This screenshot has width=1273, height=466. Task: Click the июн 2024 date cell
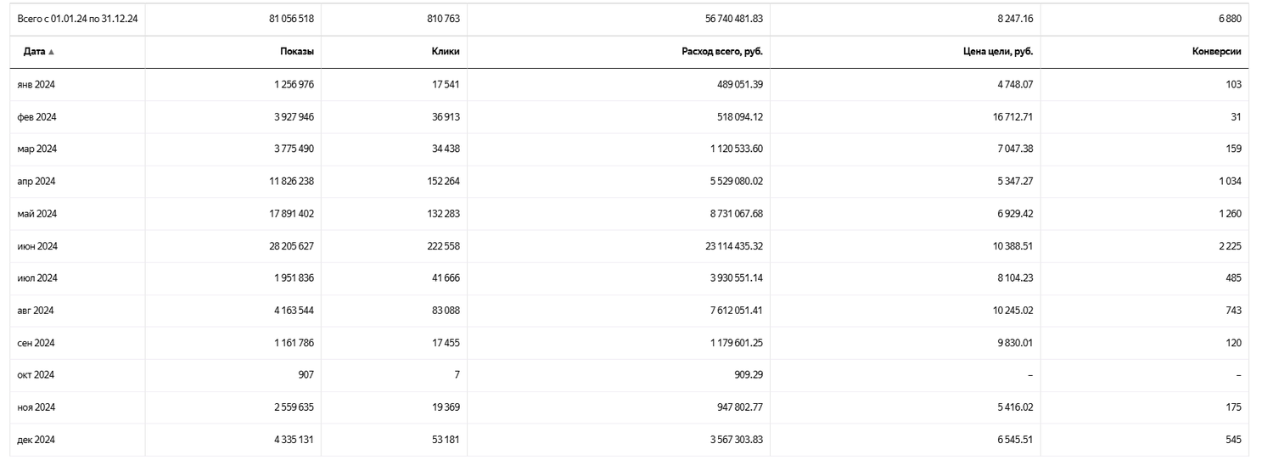[37, 246]
